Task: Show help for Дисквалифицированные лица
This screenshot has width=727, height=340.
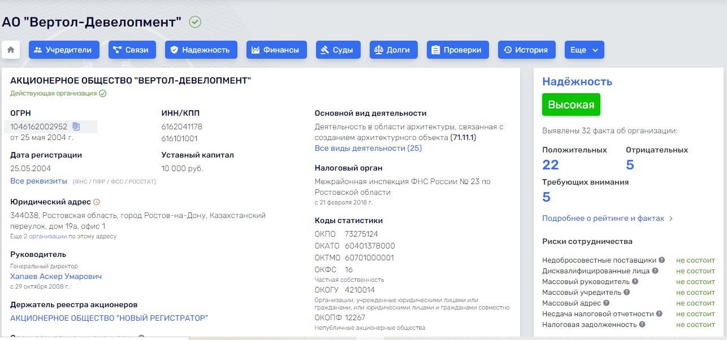Action: [655, 271]
